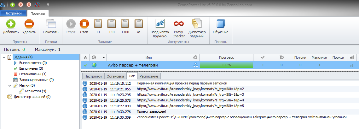Select Выполняются (0) in the tree
Screen dimensions: 359x129
click(x=33, y=63)
